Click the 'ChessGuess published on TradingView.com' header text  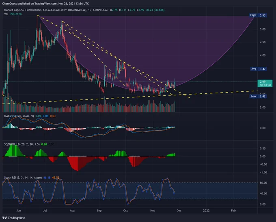29,4
